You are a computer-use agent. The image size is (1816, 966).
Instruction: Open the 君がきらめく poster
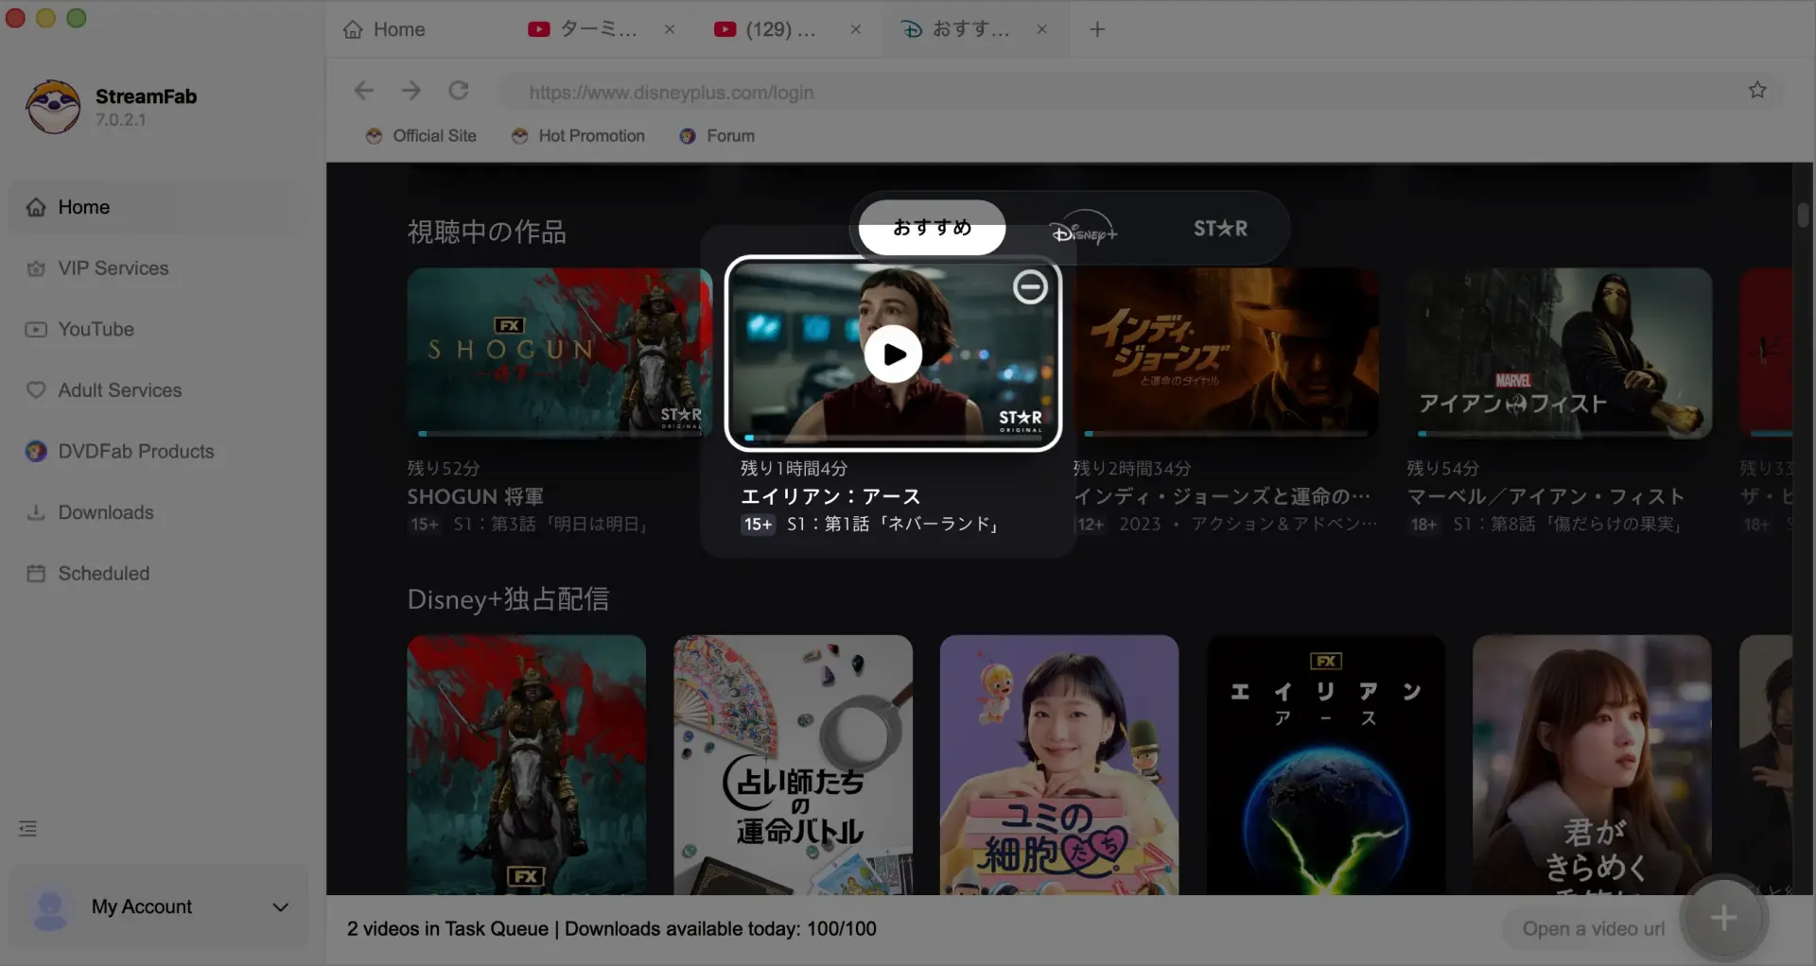1592,765
